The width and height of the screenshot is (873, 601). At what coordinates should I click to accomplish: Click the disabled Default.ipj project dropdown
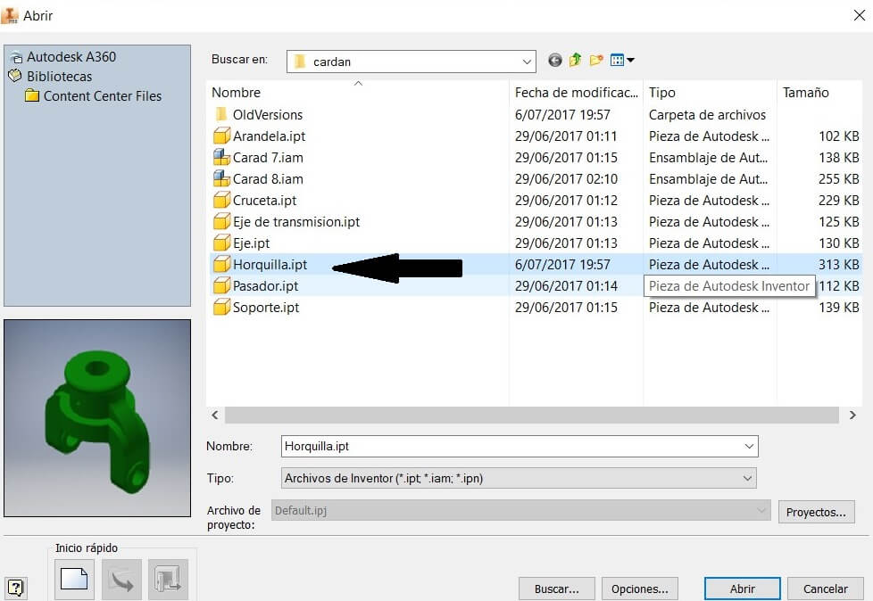pos(520,510)
